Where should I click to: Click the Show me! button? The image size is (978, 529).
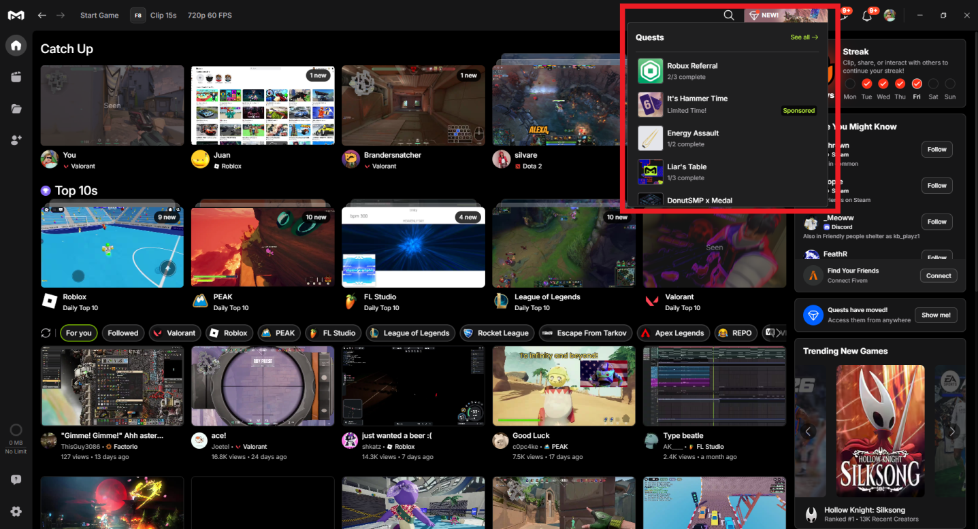point(936,315)
